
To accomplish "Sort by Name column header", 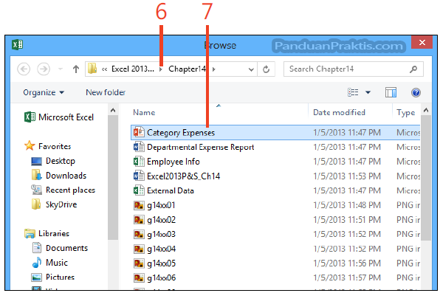I will (144, 112).
